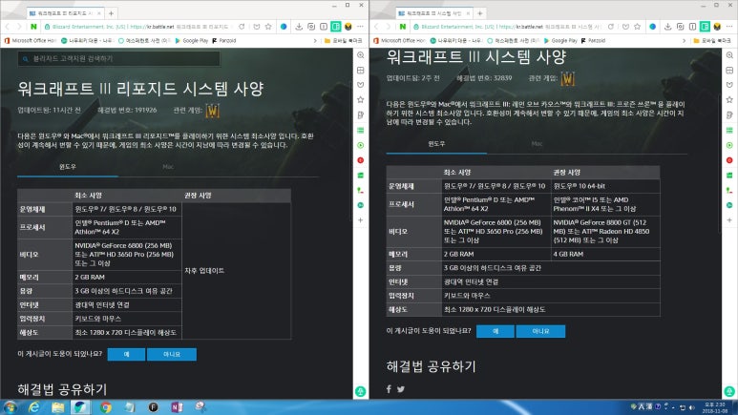The image size is (738, 415).
Task: Launch Internet Explorer from the taskbar
Action: 33,407
